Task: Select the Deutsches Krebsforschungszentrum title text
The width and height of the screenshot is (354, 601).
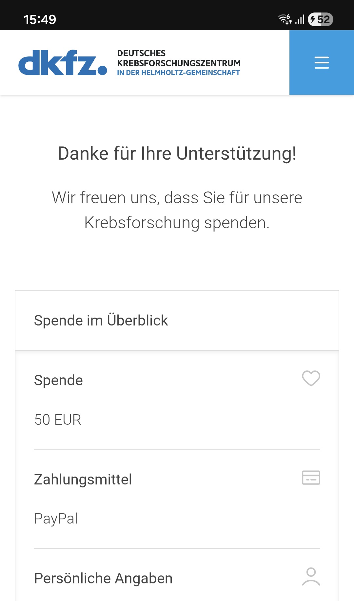Action: 179,58
